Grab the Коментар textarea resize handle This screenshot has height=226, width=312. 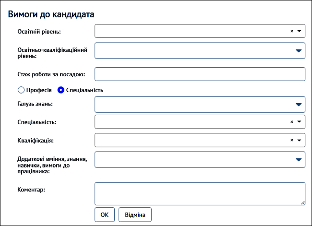pos(303,203)
